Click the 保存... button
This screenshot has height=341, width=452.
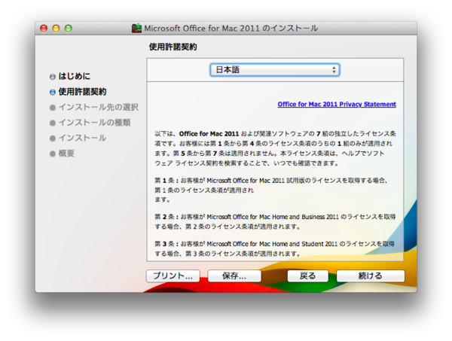click(x=234, y=276)
